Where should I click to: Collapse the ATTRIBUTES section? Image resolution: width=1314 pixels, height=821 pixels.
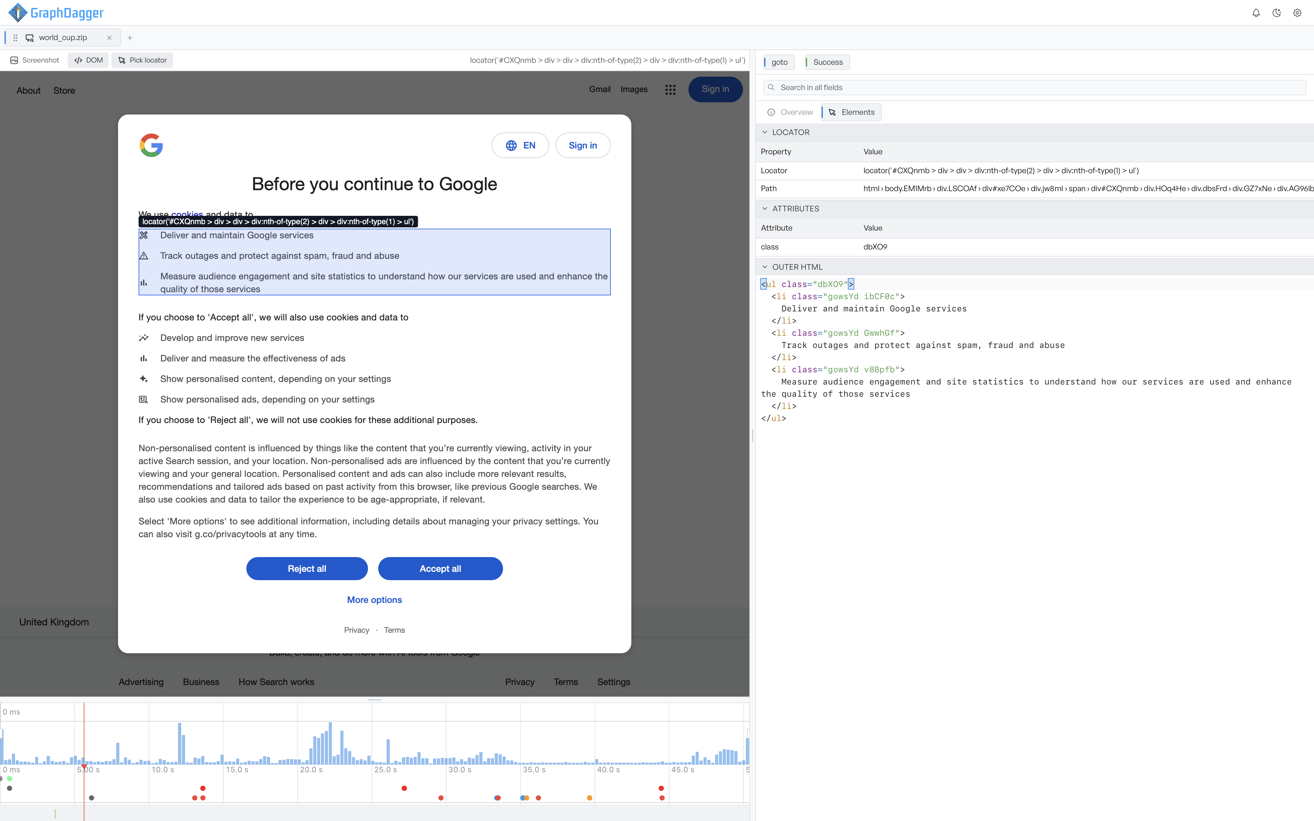tap(765, 208)
